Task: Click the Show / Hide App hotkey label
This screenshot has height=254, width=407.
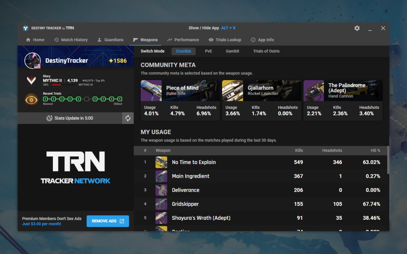Action: click(212, 28)
